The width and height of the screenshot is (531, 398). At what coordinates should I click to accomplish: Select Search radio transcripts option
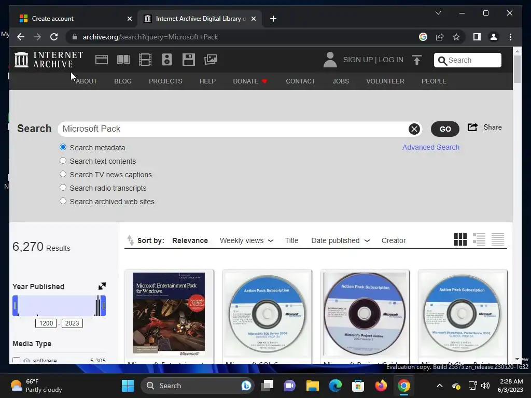click(63, 188)
